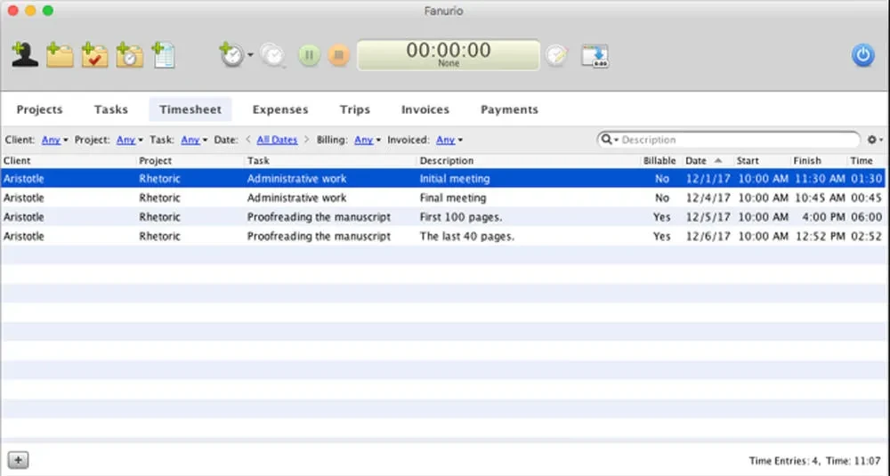The height and width of the screenshot is (476, 890).
Task: Click the new invoice document icon
Action: pyautogui.click(x=164, y=55)
